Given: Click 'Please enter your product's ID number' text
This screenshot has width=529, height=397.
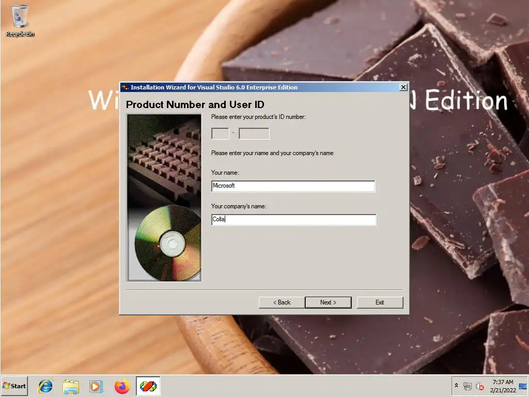Looking at the screenshot, I should pos(258,117).
